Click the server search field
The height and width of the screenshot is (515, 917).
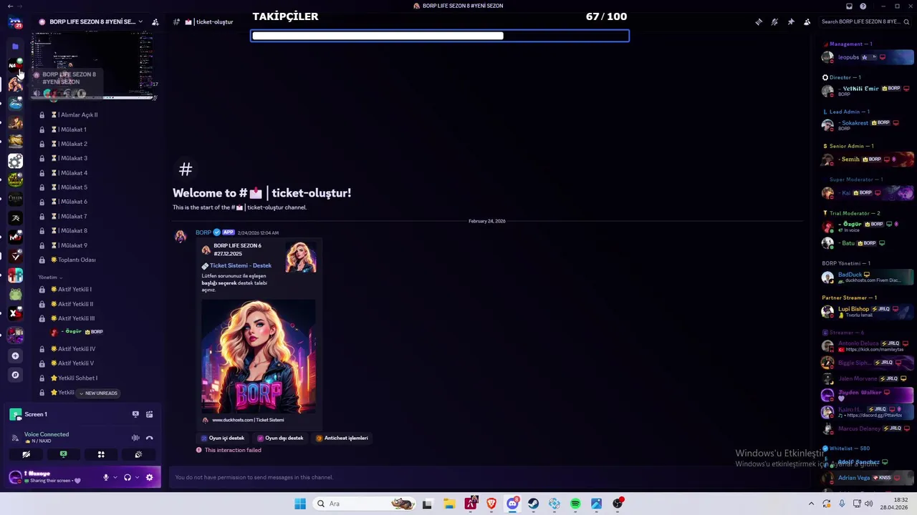coord(864,22)
